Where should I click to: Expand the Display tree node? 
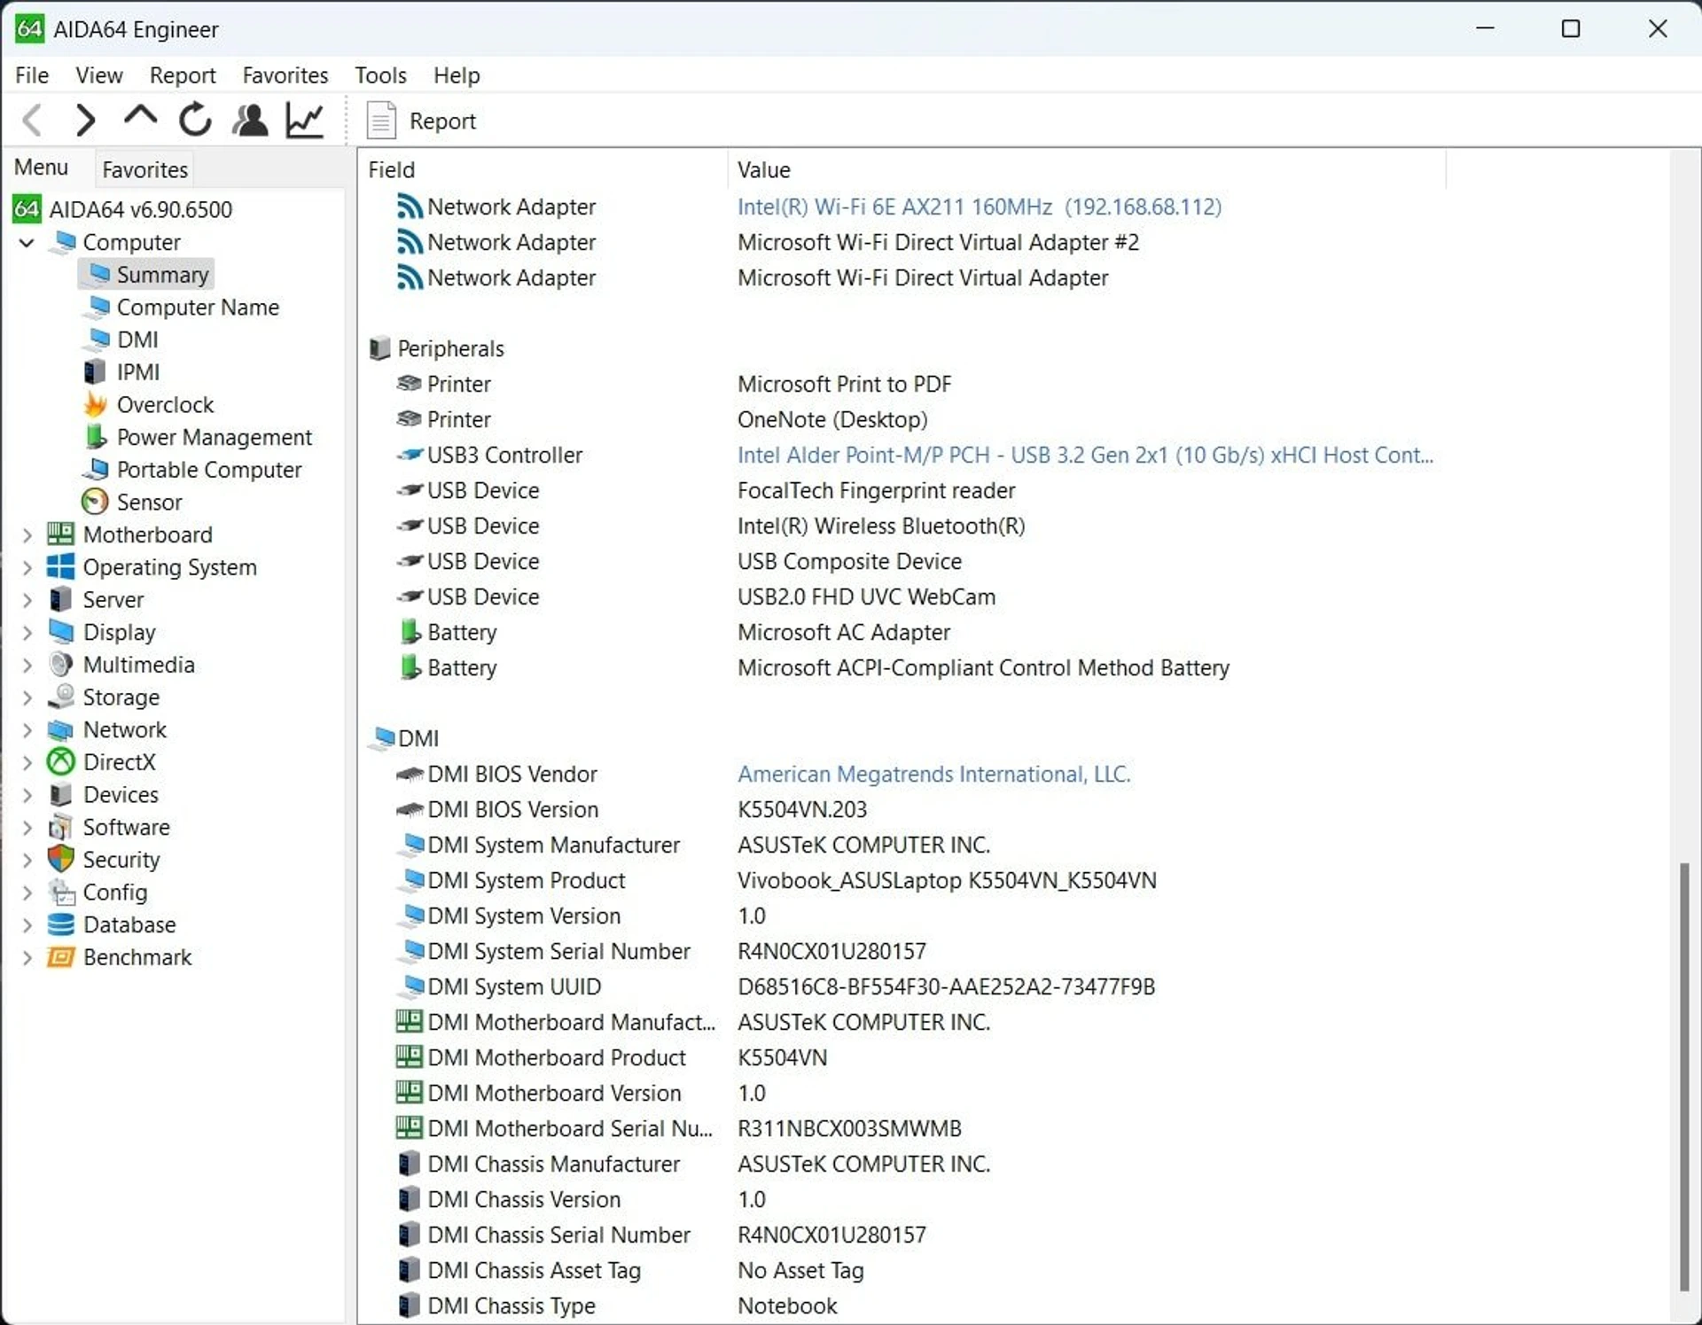(x=27, y=632)
